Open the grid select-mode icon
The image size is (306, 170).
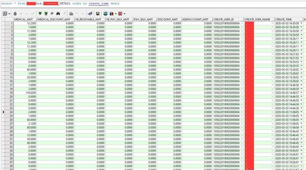[5, 14]
